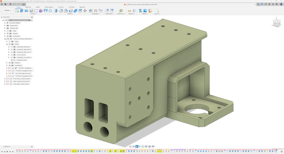This screenshot has width=284, height=154.
Task: Expand the Document Settings tree node
Action: (x=5, y=23)
